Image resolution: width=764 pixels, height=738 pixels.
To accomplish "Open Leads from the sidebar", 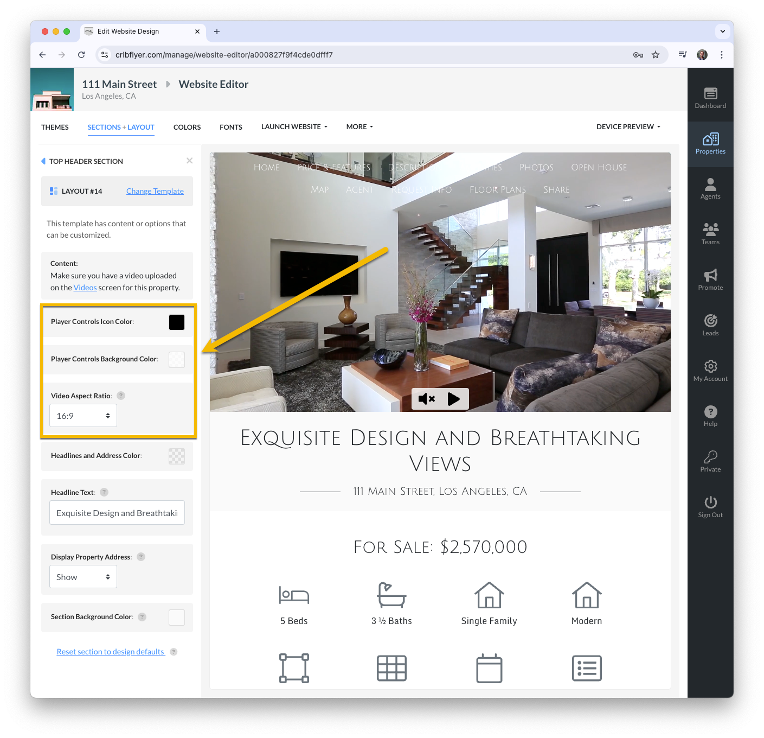I will [x=710, y=321].
